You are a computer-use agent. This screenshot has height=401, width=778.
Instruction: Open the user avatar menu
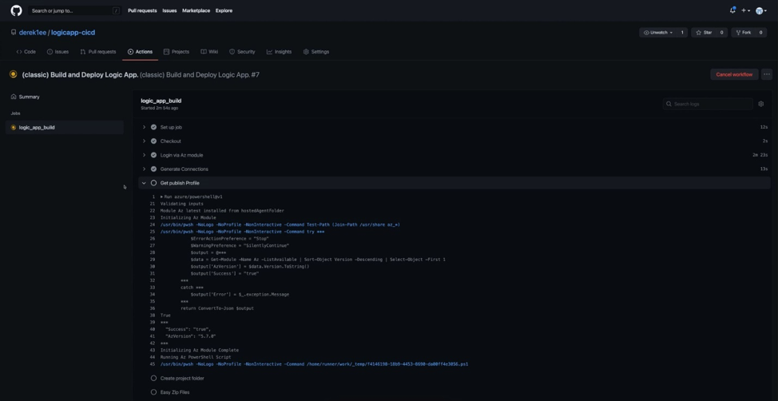point(760,10)
